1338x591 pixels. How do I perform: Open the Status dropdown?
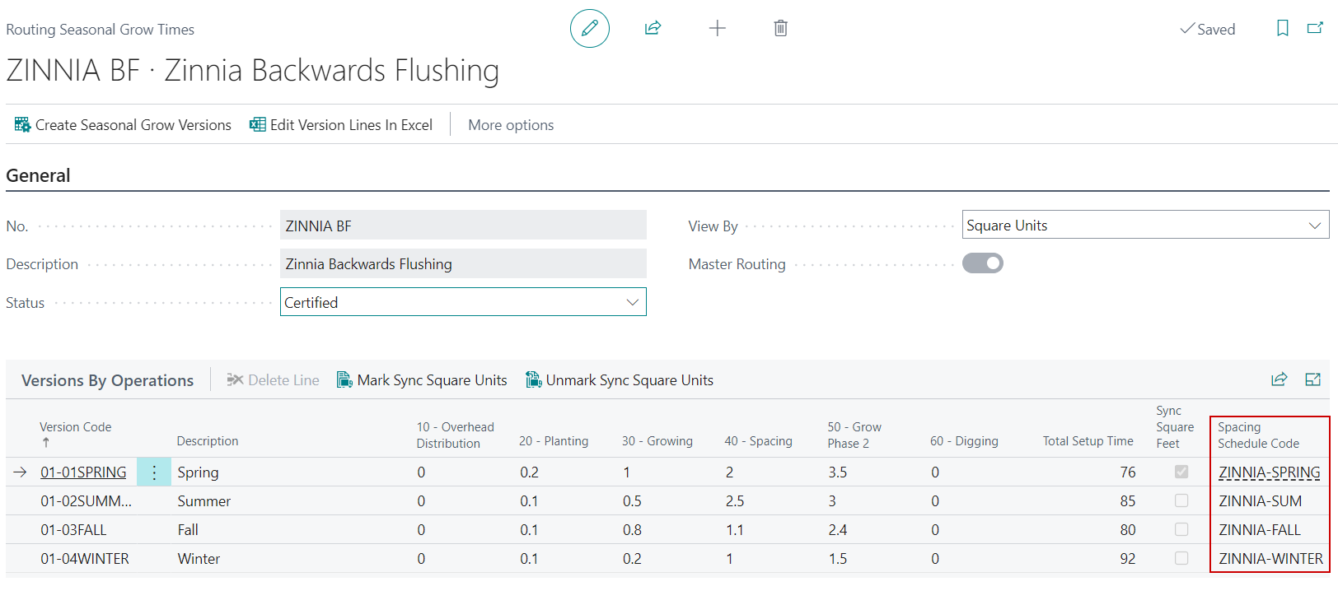[x=463, y=302]
